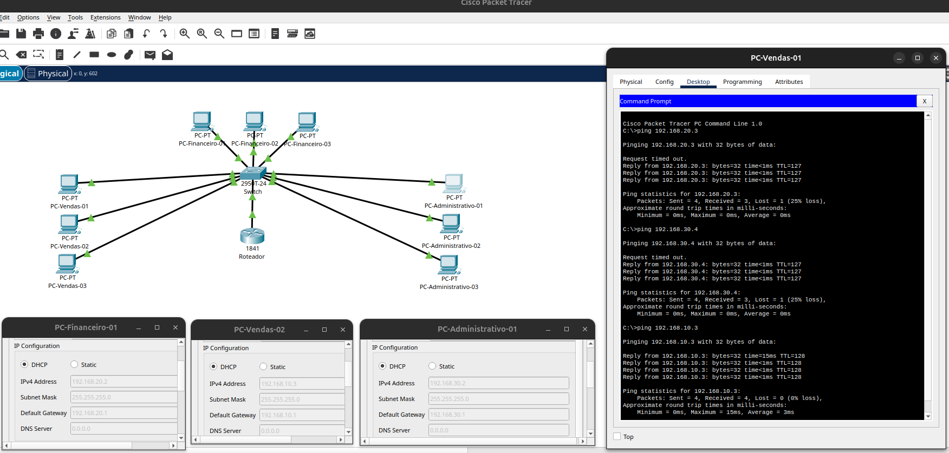Switch to Programming tab in PC-Vendas-01
The height and width of the screenshot is (453, 949).
743,82
